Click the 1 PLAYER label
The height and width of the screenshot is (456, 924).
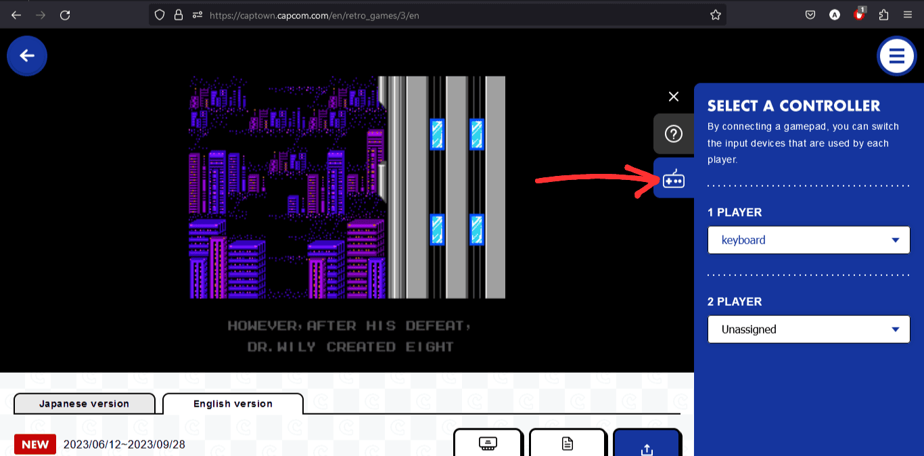click(x=735, y=212)
